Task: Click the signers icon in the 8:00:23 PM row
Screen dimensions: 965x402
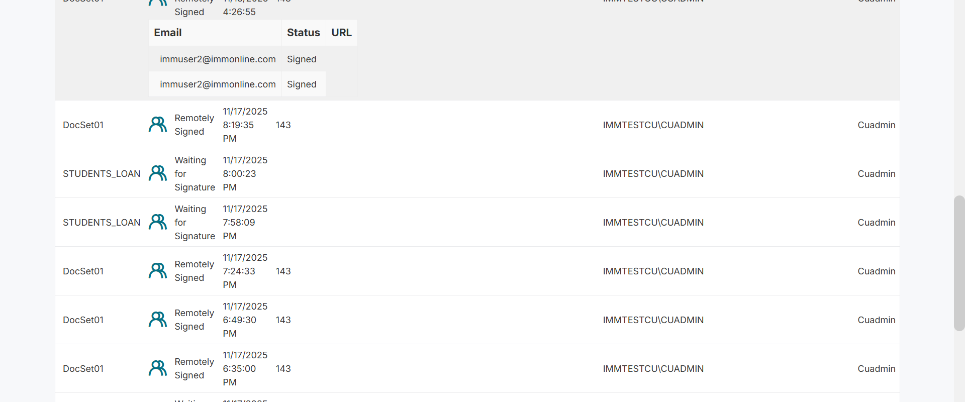Action: click(158, 173)
